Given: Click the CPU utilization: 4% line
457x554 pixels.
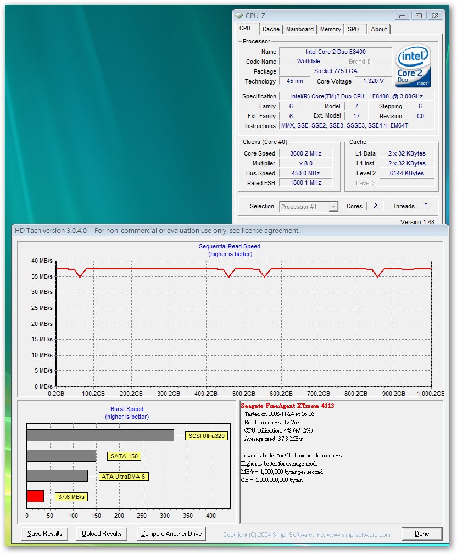Looking at the screenshot, I should tap(278, 430).
